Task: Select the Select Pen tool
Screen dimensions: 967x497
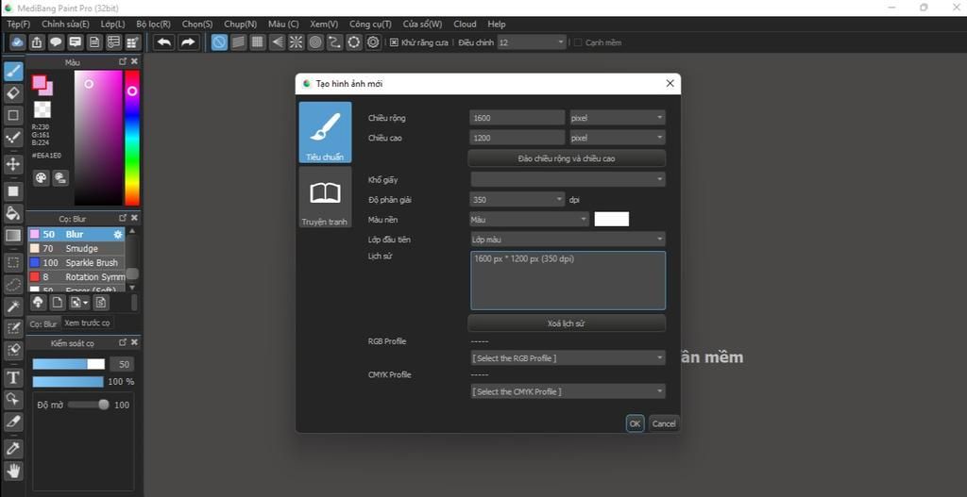Action: 13,328
